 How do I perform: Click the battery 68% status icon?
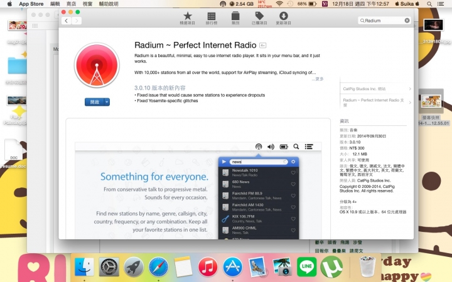pos(307,4)
